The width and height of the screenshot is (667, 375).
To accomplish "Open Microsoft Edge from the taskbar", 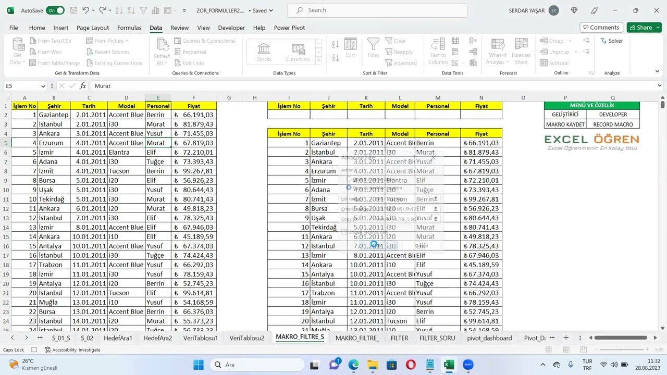I will click(354, 365).
